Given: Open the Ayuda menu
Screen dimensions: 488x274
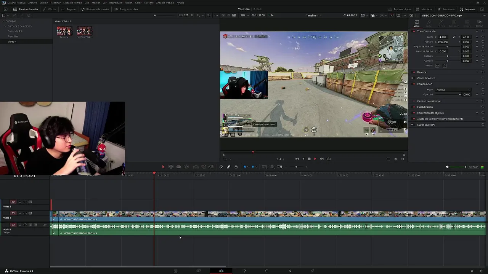Looking at the screenshot, I should point(180,3).
